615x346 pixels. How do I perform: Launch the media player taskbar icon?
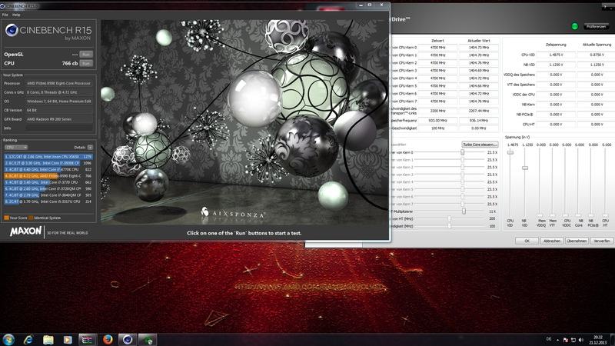point(68,340)
